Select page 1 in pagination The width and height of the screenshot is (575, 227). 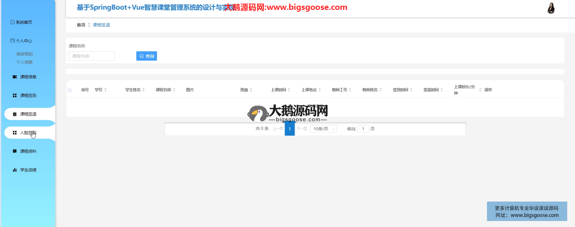point(290,129)
